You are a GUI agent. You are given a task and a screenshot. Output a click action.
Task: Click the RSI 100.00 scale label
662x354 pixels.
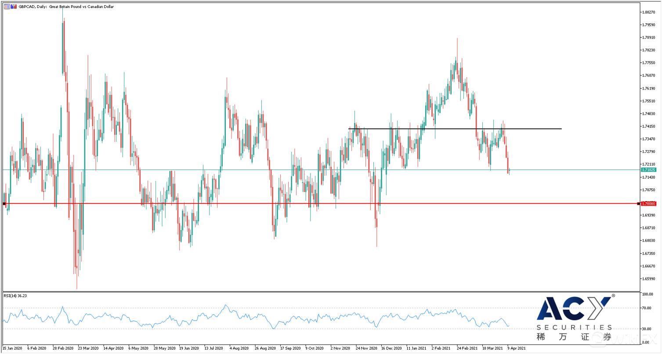pyautogui.click(x=648, y=294)
